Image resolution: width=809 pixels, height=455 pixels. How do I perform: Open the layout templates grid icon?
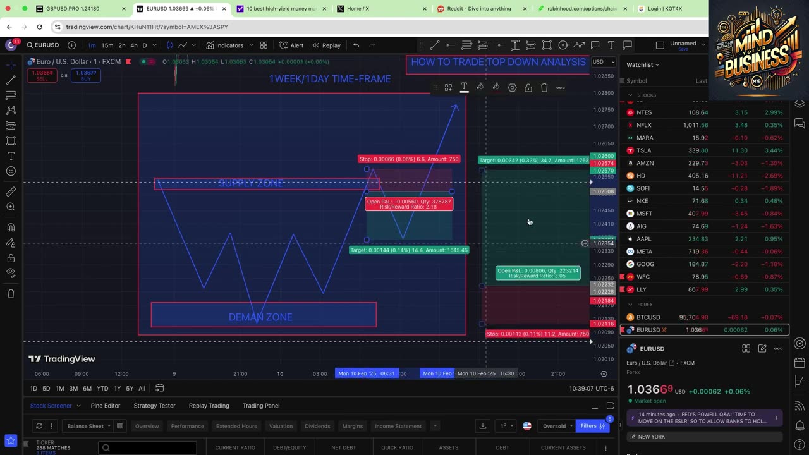click(x=264, y=45)
